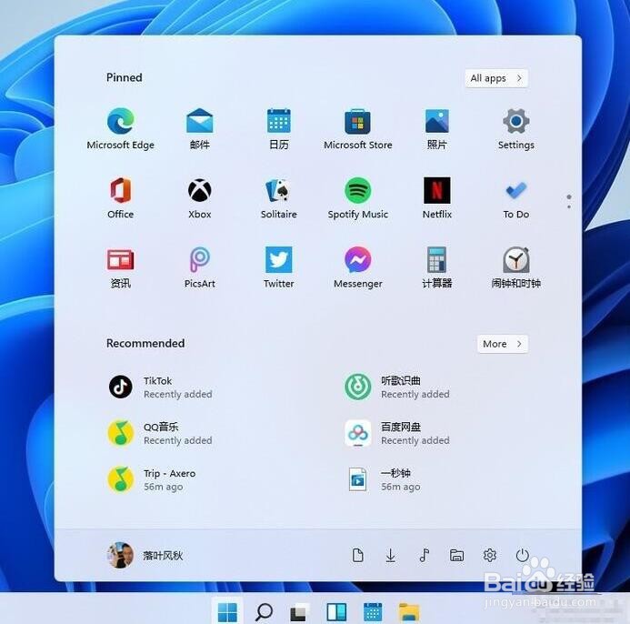Open the Trip - Axero recent file
The width and height of the screenshot is (630, 624).
coord(152,479)
